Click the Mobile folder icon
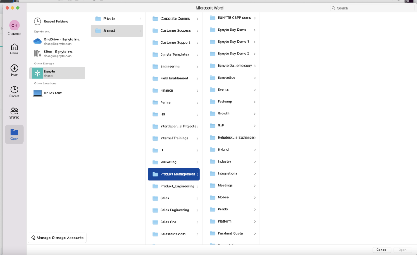 pyautogui.click(x=213, y=197)
